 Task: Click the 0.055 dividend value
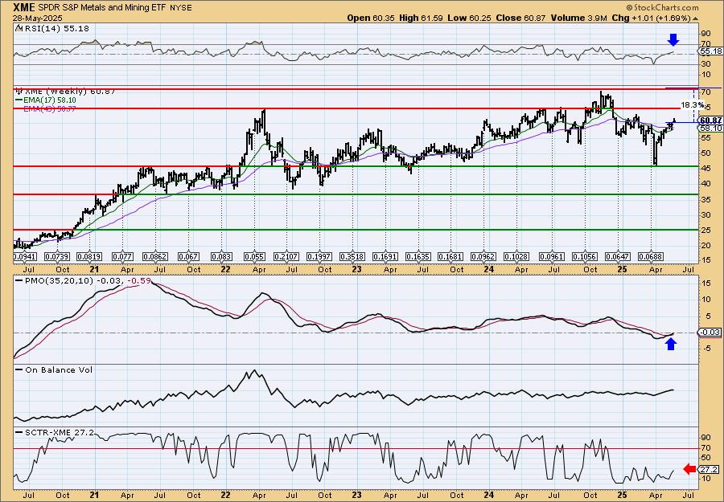(x=254, y=256)
